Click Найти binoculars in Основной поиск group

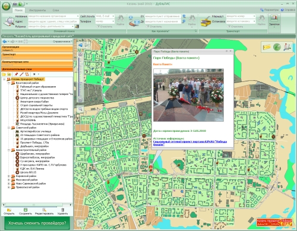click(120, 20)
